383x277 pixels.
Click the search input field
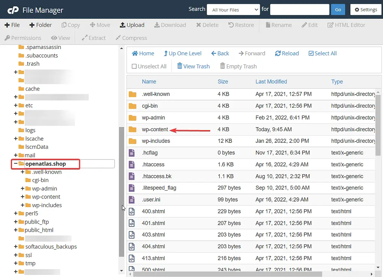tap(299, 9)
